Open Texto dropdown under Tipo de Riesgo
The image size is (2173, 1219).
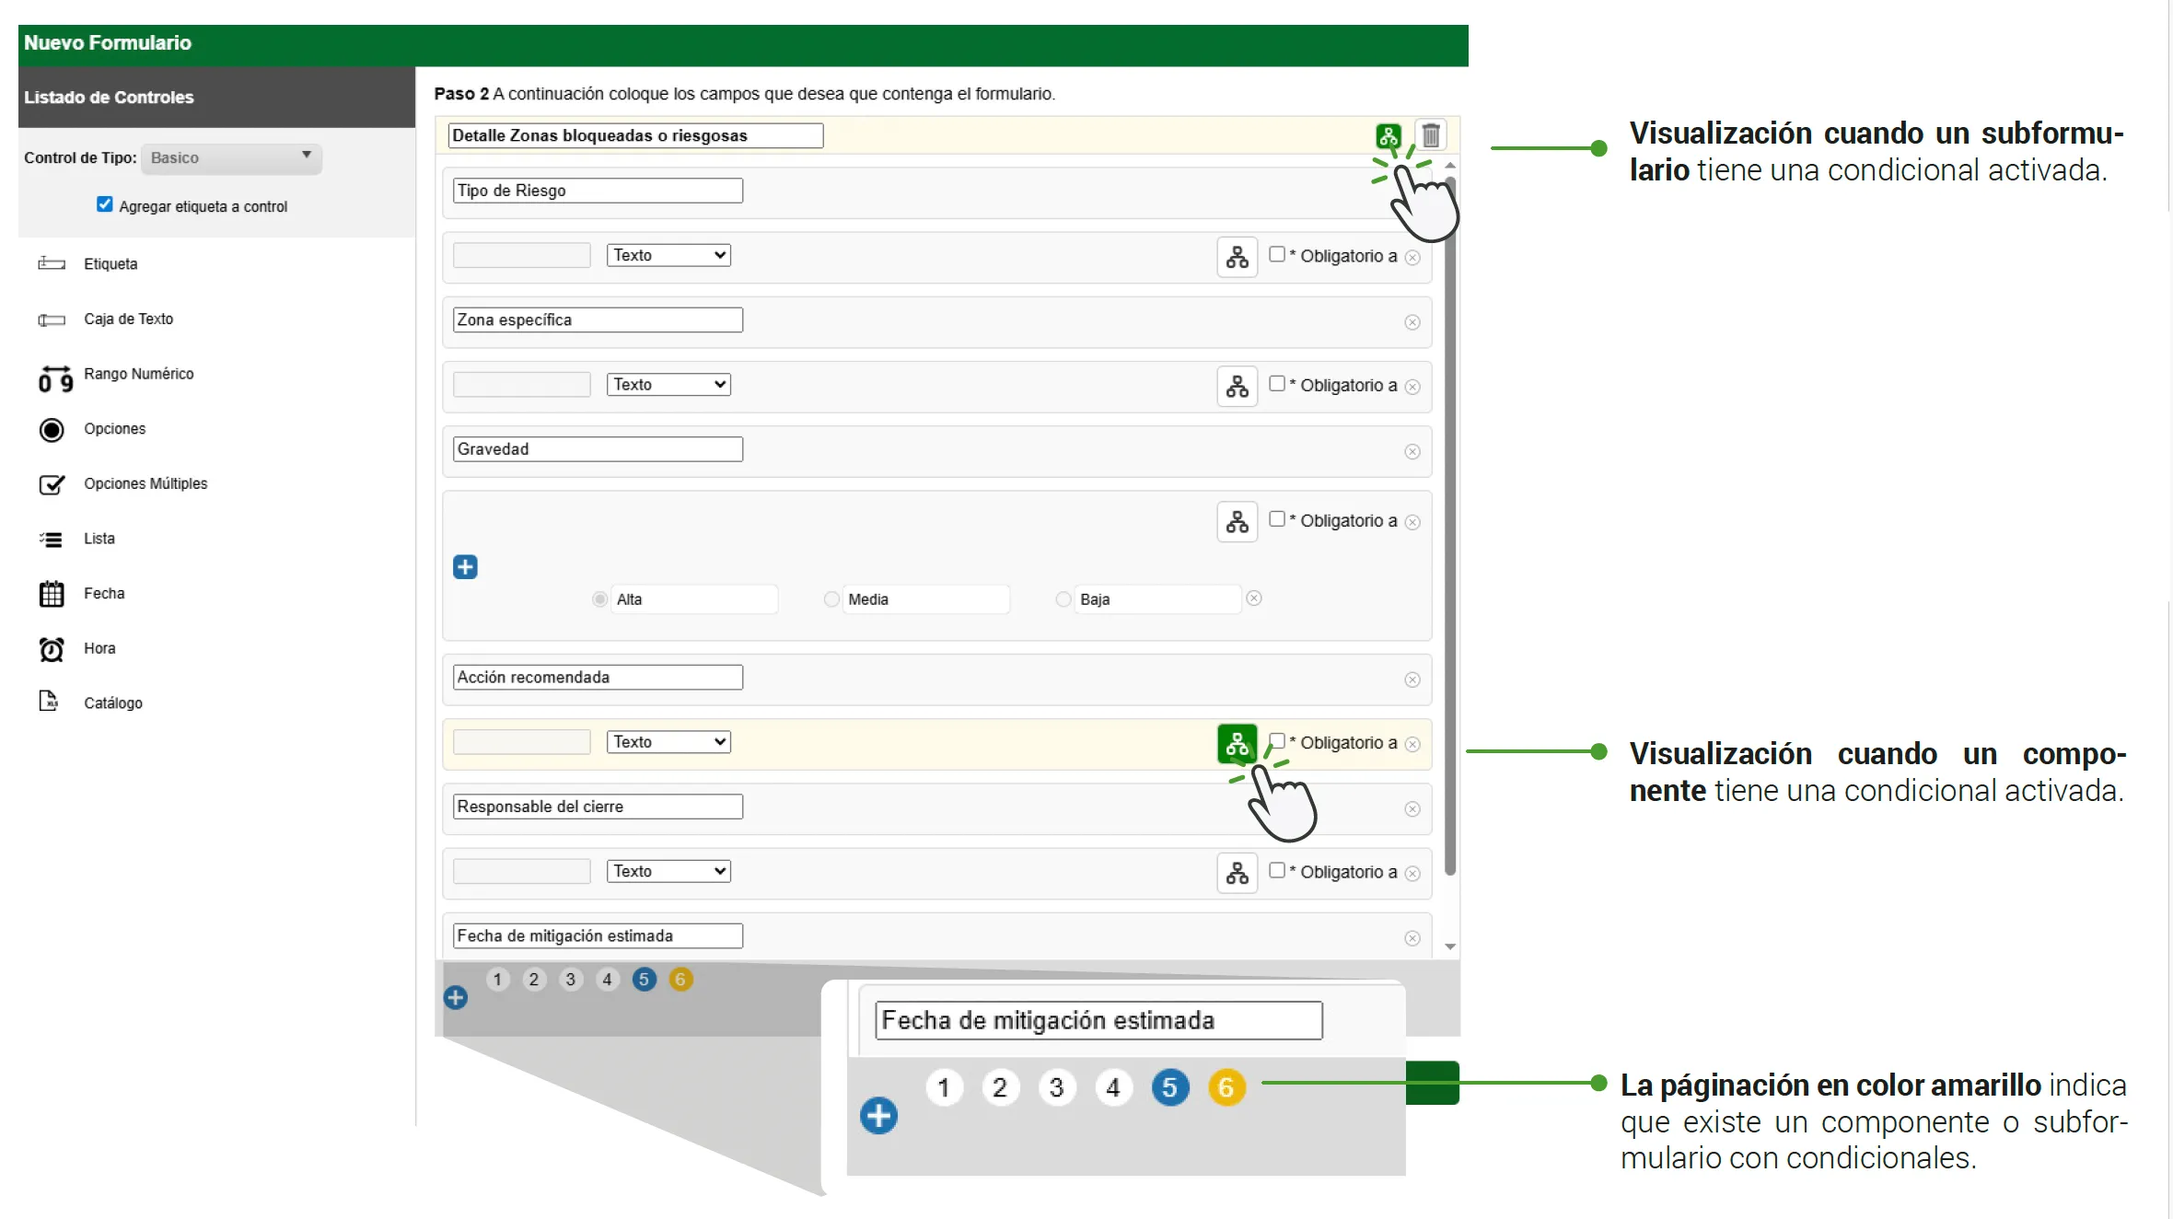668,255
